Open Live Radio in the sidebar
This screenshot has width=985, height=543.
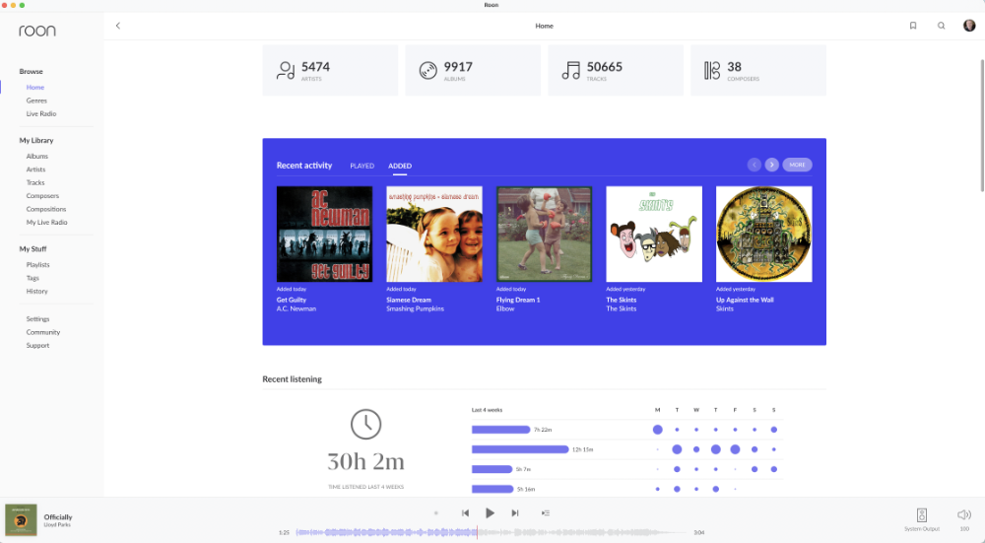point(40,113)
